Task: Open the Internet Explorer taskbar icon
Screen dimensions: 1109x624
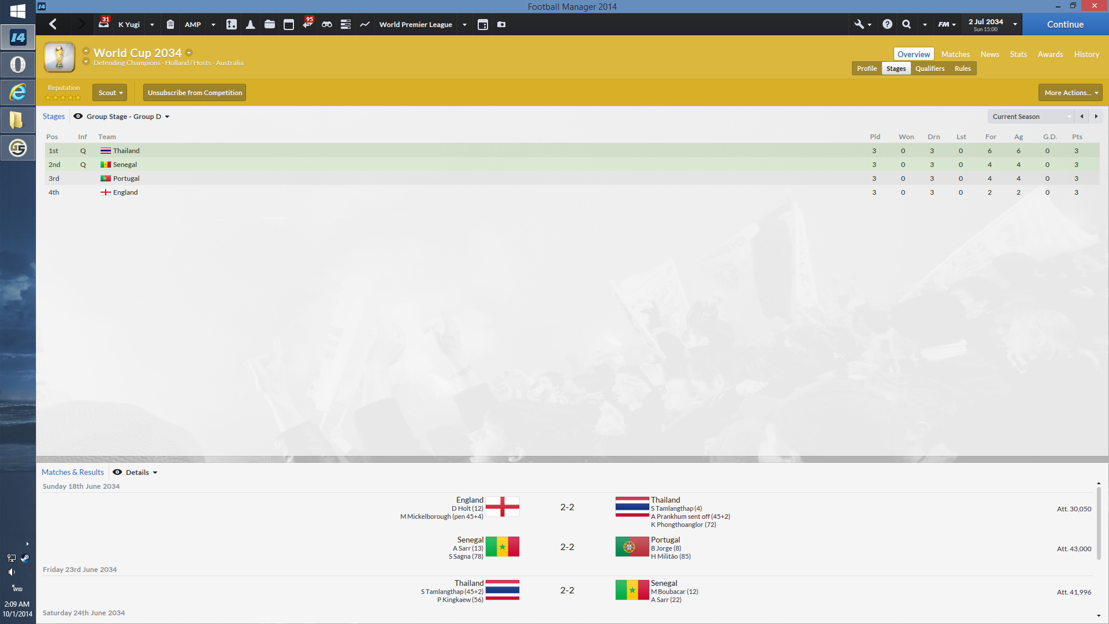Action: point(18,92)
